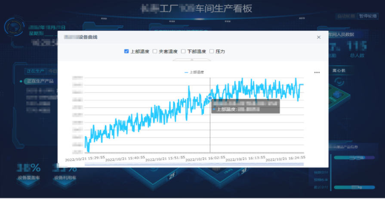Toggle the 上部温度 legend entry
The image size is (385, 199).
point(194,72)
